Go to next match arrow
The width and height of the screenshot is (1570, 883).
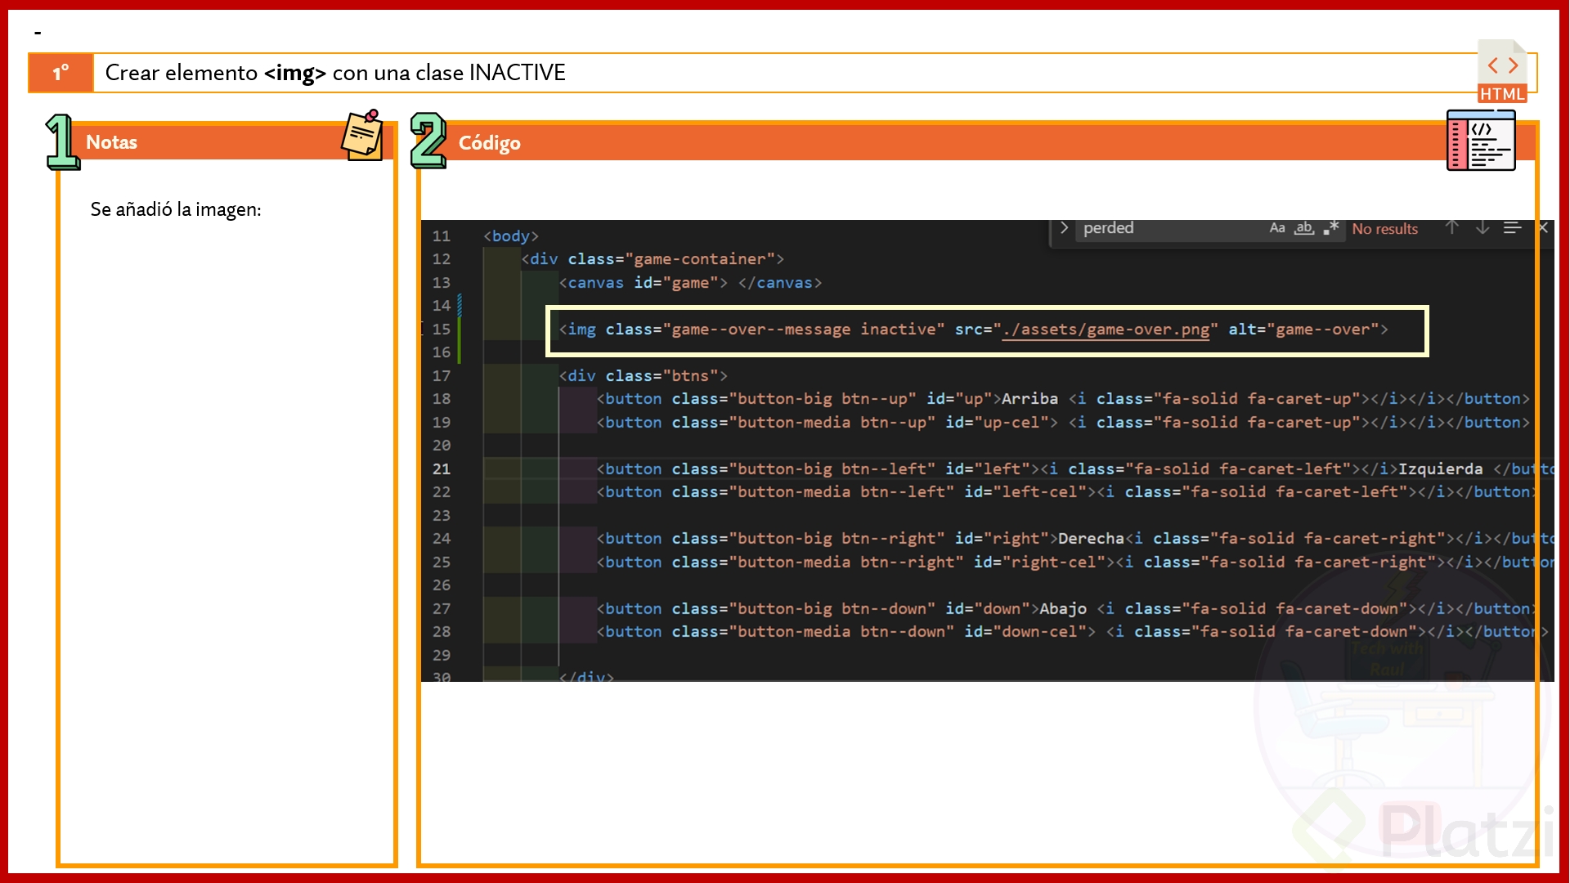click(x=1482, y=228)
